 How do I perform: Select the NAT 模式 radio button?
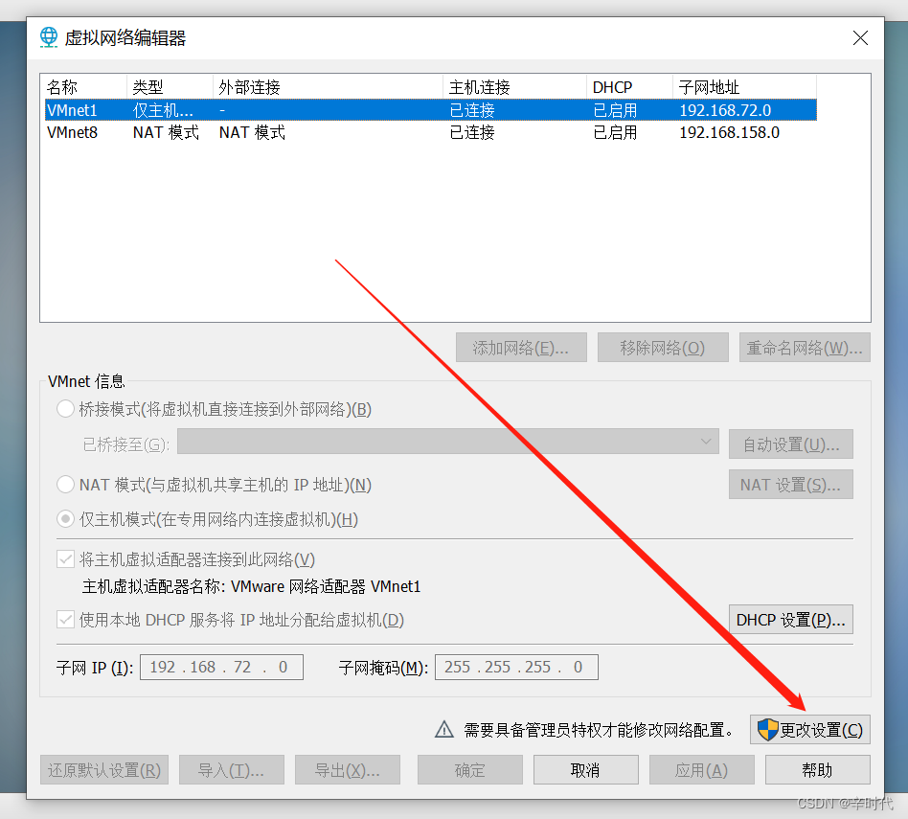pyautogui.click(x=65, y=485)
